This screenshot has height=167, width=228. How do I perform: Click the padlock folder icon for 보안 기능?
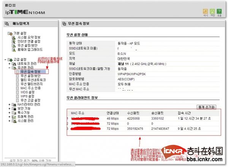[x=14, y=109]
